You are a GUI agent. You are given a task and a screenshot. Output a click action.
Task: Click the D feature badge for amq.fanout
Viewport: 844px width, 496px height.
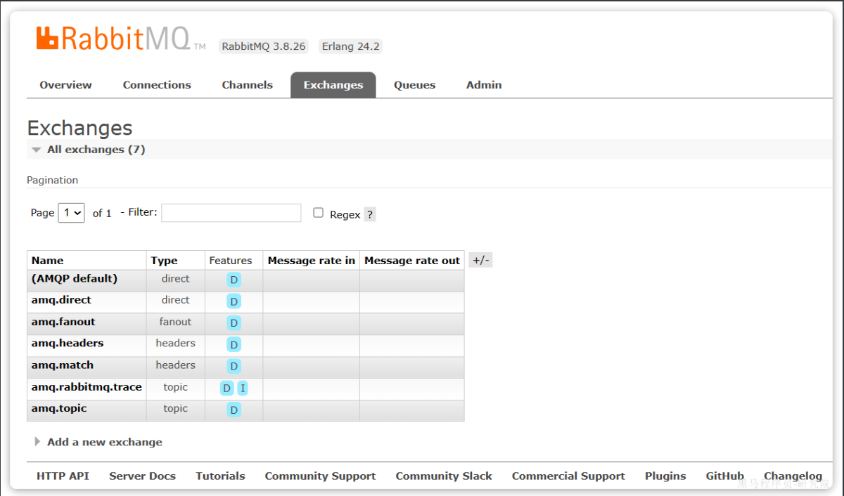tap(234, 323)
